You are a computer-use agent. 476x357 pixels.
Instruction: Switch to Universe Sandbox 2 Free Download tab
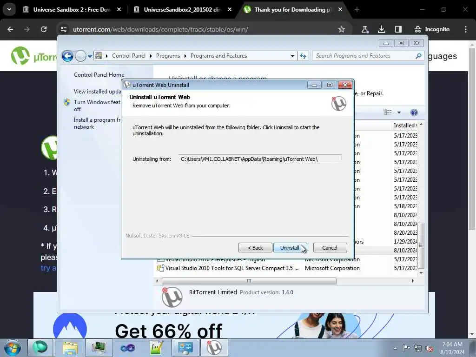pyautogui.click(x=72, y=10)
